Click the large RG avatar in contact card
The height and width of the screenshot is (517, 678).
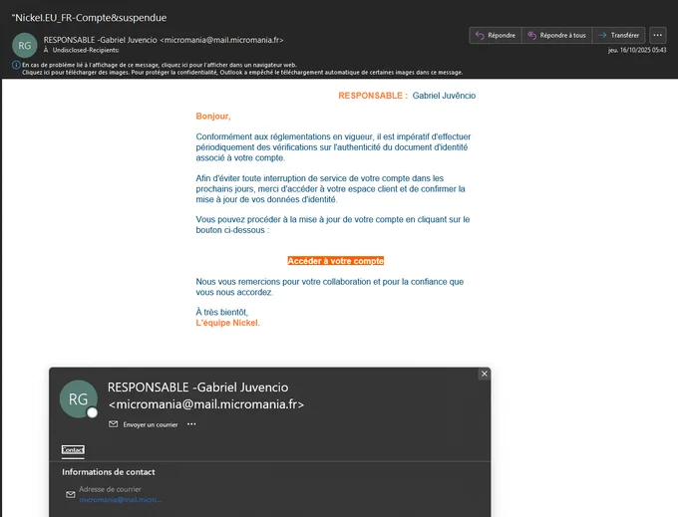[x=78, y=399]
